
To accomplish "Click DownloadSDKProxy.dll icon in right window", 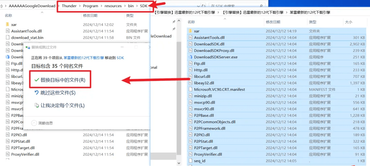I will pyautogui.click(x=191, y=50).
